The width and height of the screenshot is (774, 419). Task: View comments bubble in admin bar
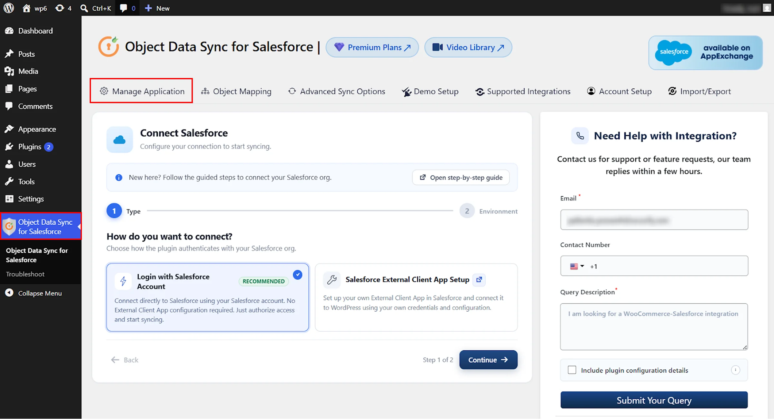pyautogui.click(x=127, y=8)
